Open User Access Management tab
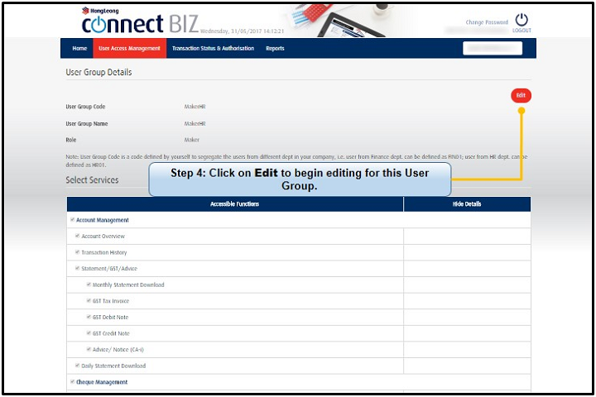This screenshot has height=397, width=596. [129, 49]
